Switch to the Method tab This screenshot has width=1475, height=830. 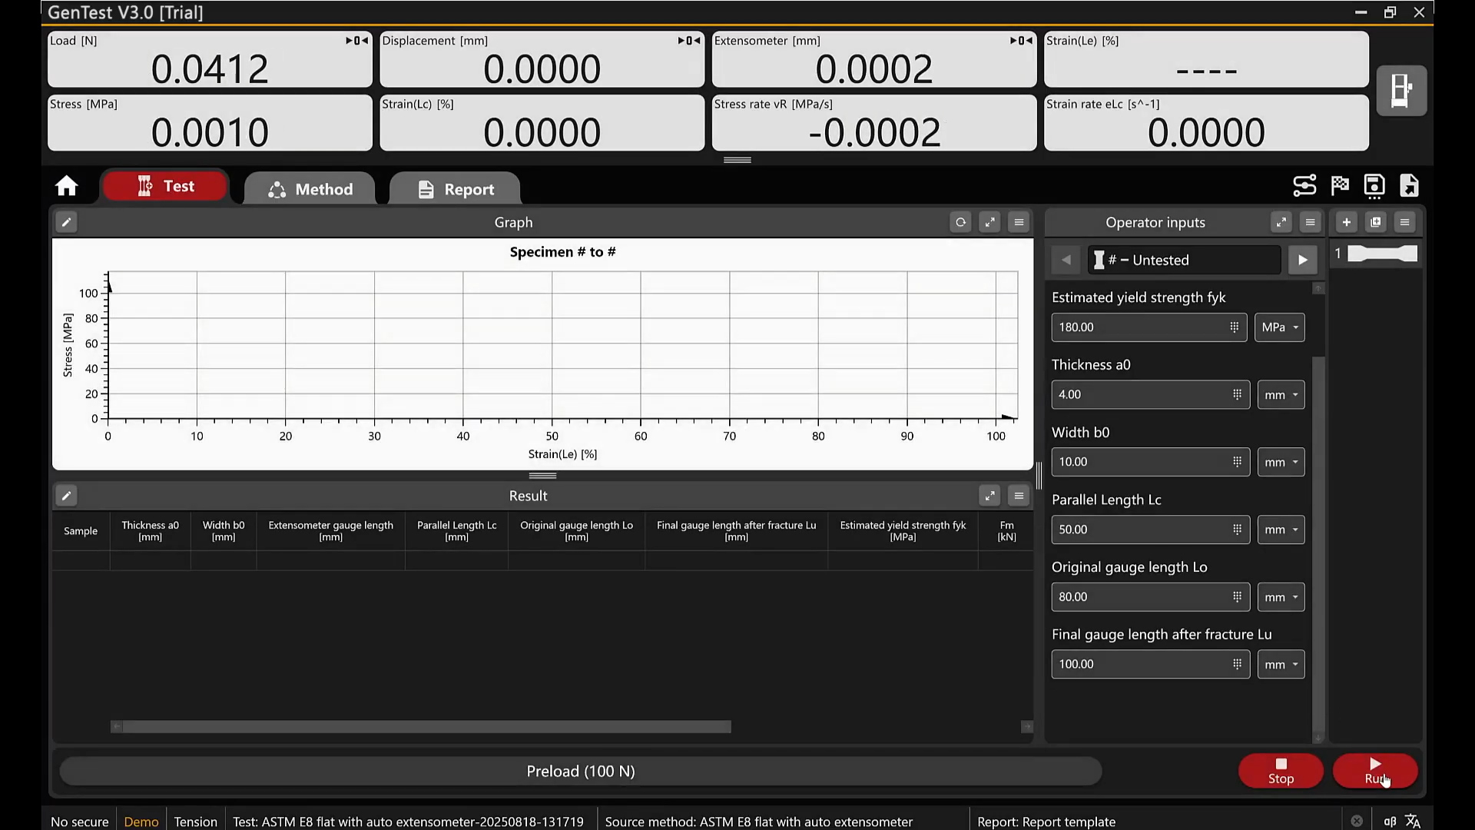[310, 188]
